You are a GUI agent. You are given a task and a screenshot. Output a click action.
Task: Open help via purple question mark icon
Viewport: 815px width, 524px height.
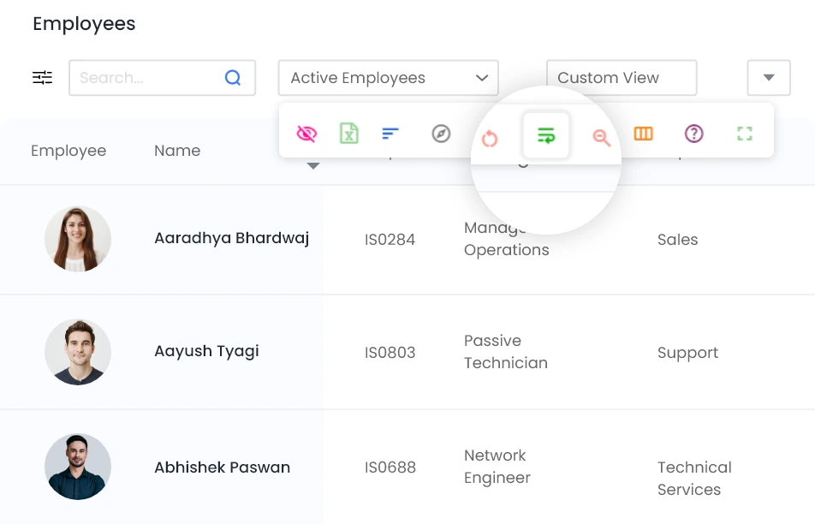tap(693, 134)
